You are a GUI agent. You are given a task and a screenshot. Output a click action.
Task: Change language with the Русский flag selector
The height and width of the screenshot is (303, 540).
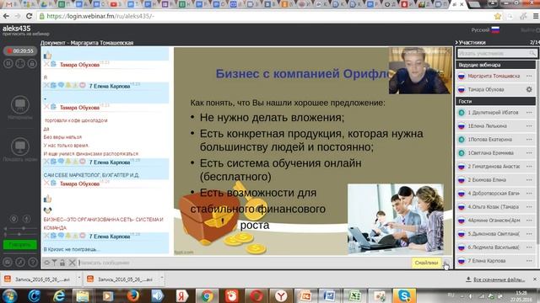486,30
